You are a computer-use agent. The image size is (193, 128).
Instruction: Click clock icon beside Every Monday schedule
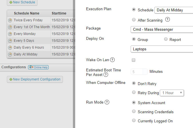10,34
